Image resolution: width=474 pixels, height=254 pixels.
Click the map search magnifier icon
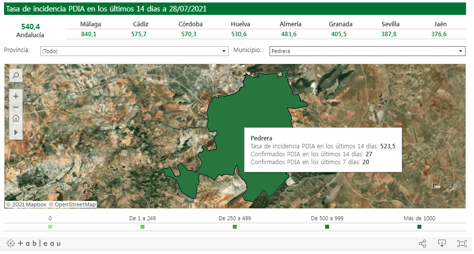(x=16, y=75)
